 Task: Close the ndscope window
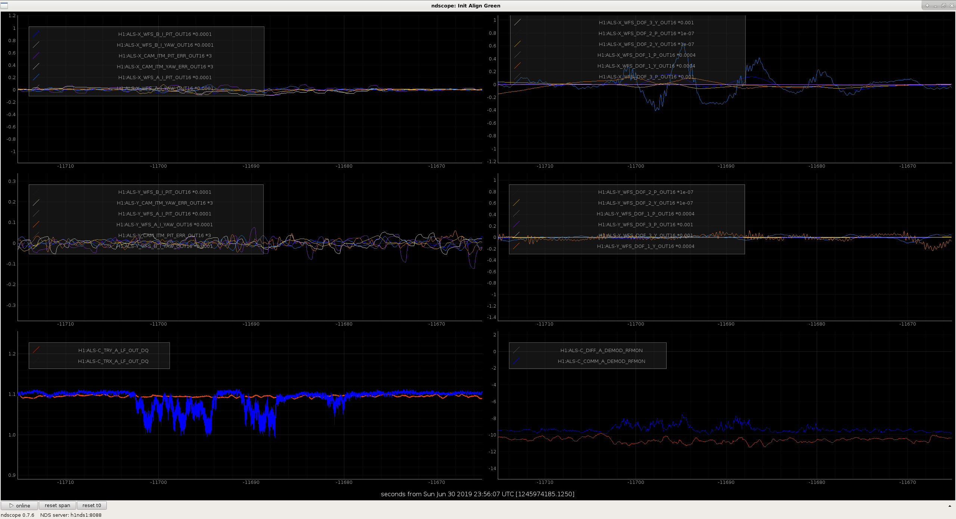pos(952,6)
